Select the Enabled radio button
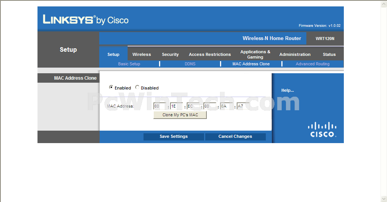 (111, 87)
